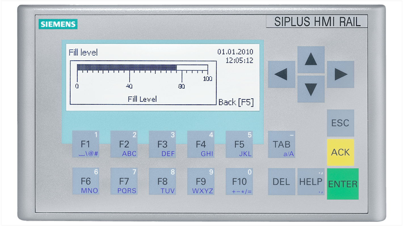Screen dimensions: 403x226
Task: Push the up arrow key
Action: 311,59
